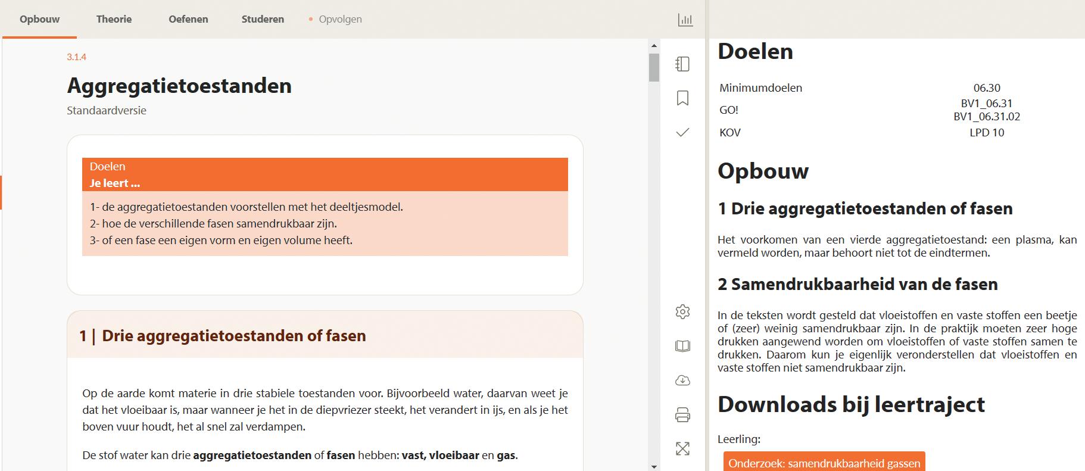Open the statistics bar chart icon
The width and height of the screenshot is (1085, 471).
[x=685, y=20]
